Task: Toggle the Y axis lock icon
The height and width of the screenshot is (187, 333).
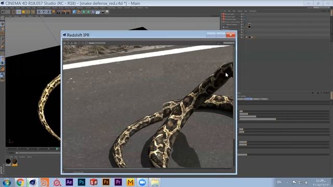Action: tap(44, 12)
